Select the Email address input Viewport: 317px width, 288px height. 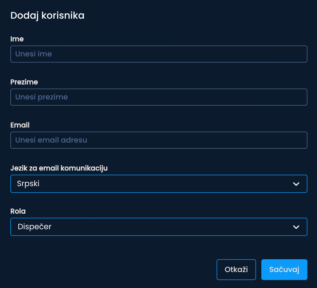tap(159, 140)
